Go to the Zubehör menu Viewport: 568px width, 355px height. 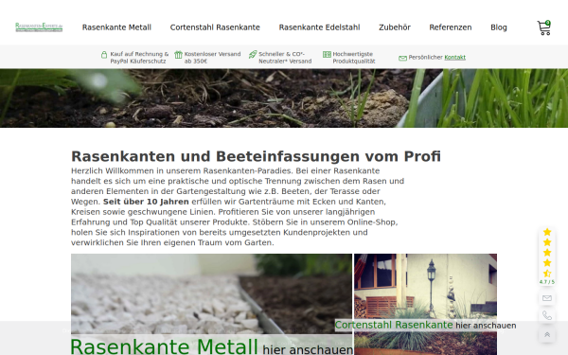[x=395, y=27]
